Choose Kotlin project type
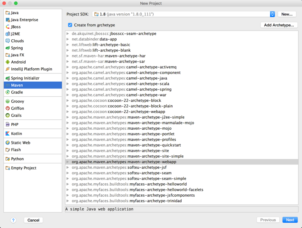This screenshot has height=228, width=302. pos(33,133)
